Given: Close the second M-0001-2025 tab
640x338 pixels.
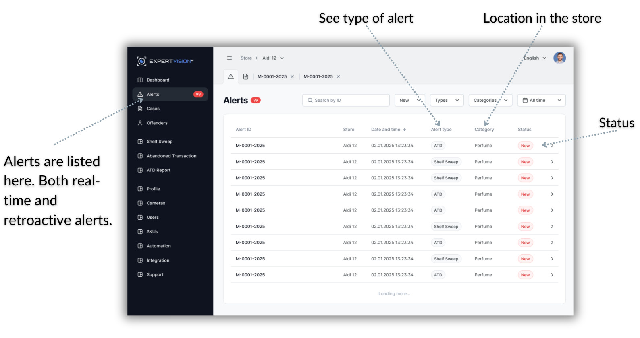Looking at the screenshot, I should click(338, 77).
